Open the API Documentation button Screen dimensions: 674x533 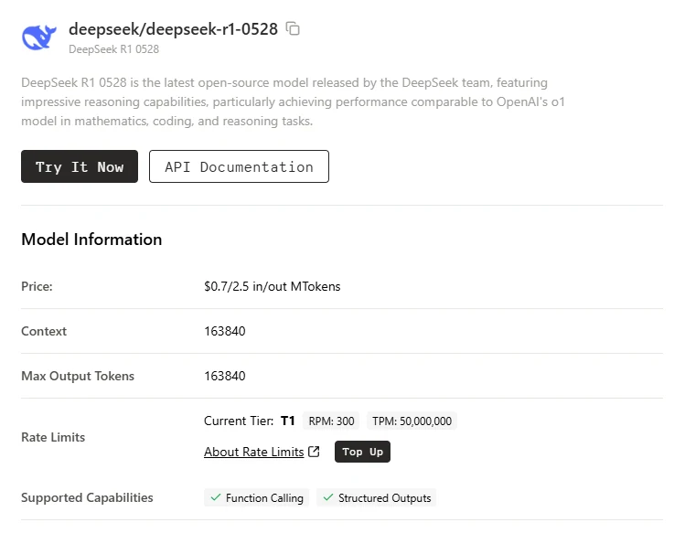[x=239, y=166]
